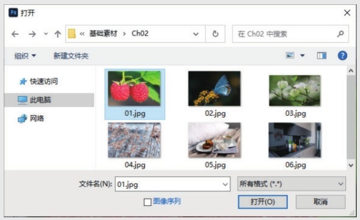The image size is (360, 220).
Task: Click the vertical scrollbar down arrow
Action: pos(351,165)
